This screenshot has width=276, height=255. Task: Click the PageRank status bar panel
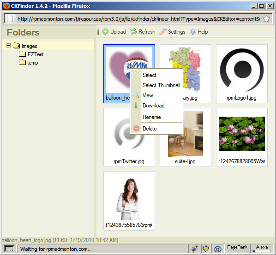pos(237,249)
